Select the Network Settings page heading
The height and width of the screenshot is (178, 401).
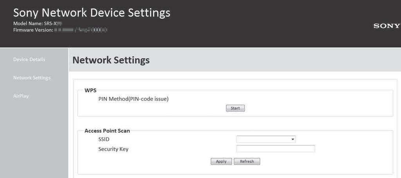pyautogui.click(x=111, y=60)
